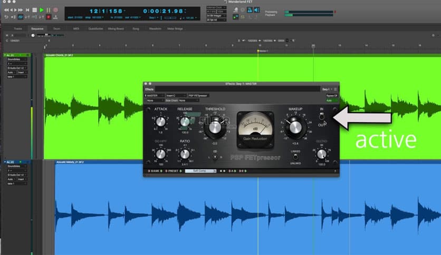The image size is (441, 255).
Task: Open the Internal Clock dropdown
Action: pyautogui.click(x=216, y=7)
